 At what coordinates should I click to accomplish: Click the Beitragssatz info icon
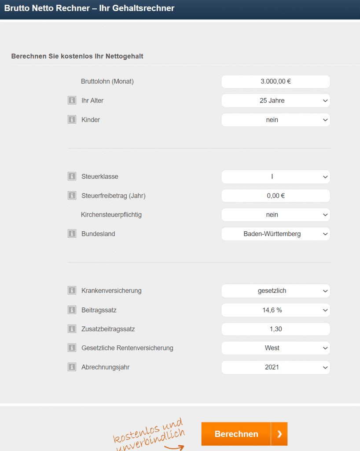click(x=72, y=310)
